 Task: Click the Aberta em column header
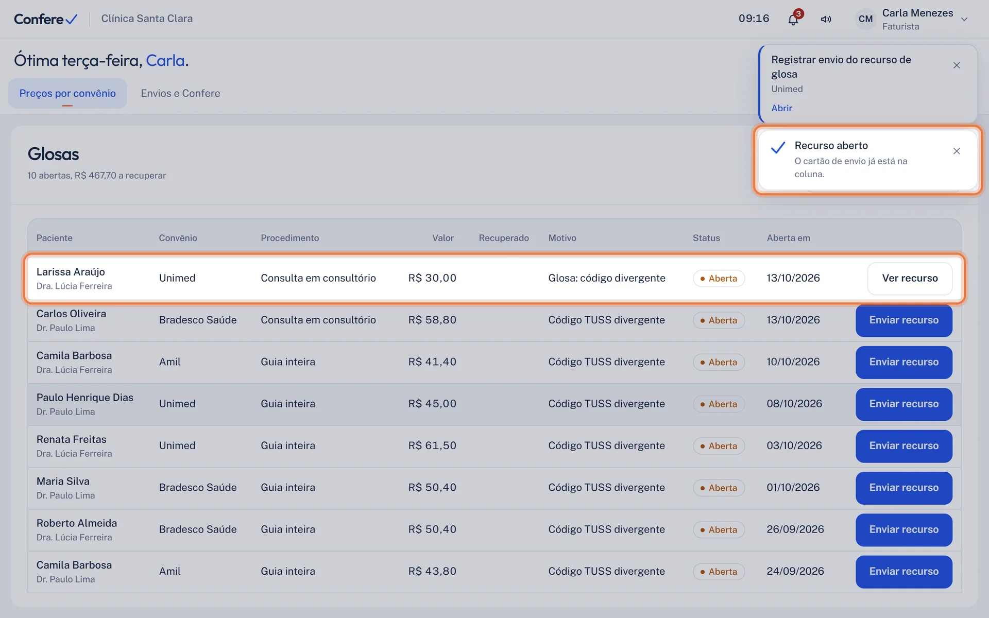788,238
